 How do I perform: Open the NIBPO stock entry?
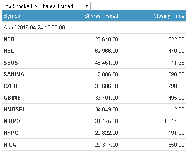pos(12,121)
